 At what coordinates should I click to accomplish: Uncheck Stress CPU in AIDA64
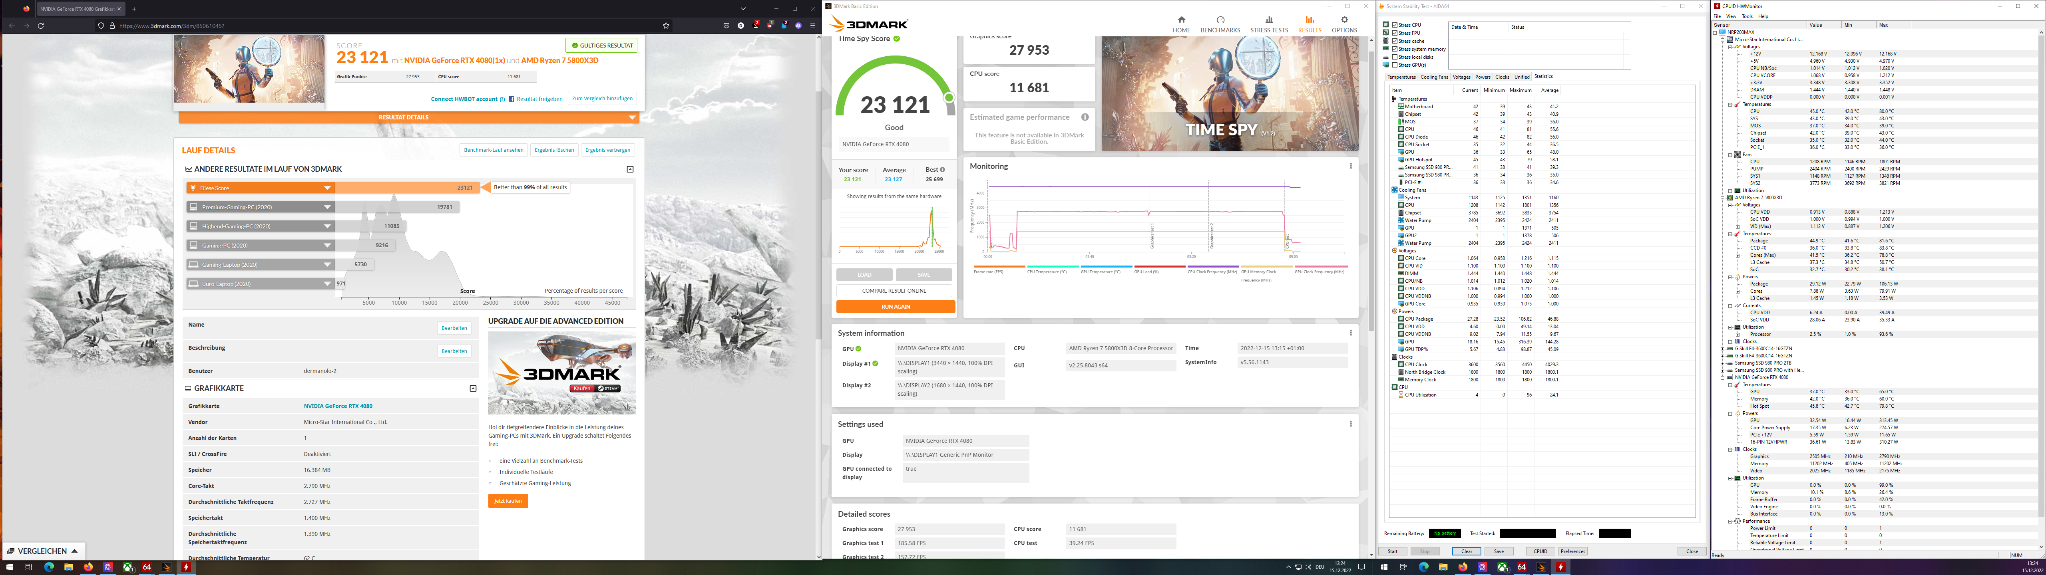[1395, 26]
